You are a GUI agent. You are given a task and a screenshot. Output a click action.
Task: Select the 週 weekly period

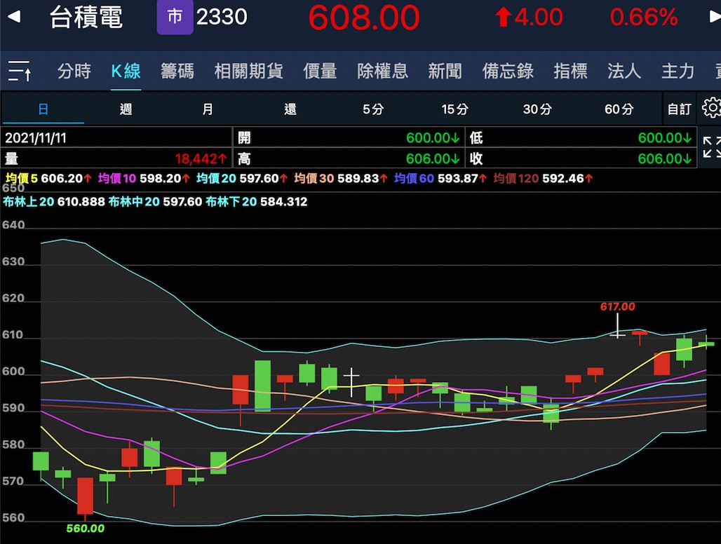pyautogui.click(x=126, y=109)
